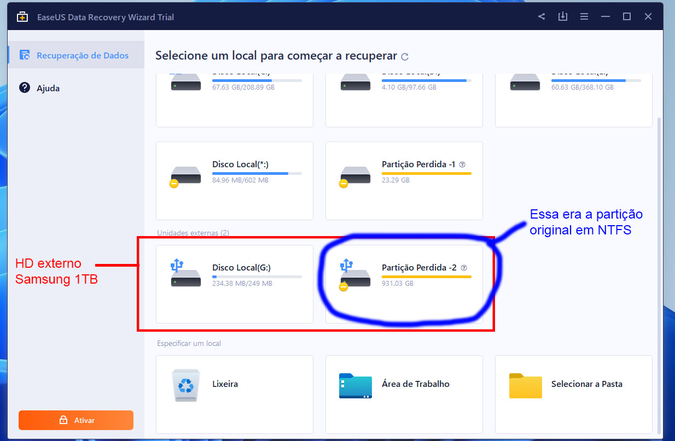Choose the Área de Trabalho location label

pyautogui.click(x=416, y=384)
